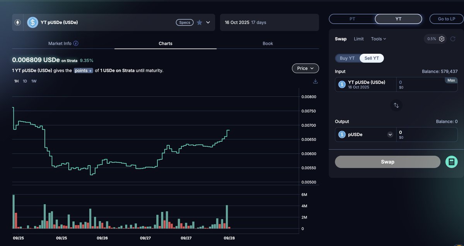Click the YT input amount field
The height and width of the screenshot is (246, 464).
(421, 84)
